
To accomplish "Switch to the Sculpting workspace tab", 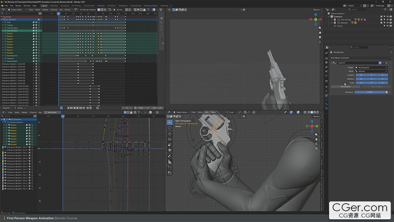I will pyautogui.click(x=65, y=5).
